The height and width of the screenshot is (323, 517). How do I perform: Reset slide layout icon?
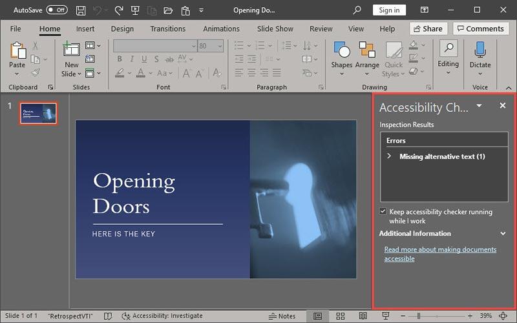pyautogui.click(x=90, y=59)
